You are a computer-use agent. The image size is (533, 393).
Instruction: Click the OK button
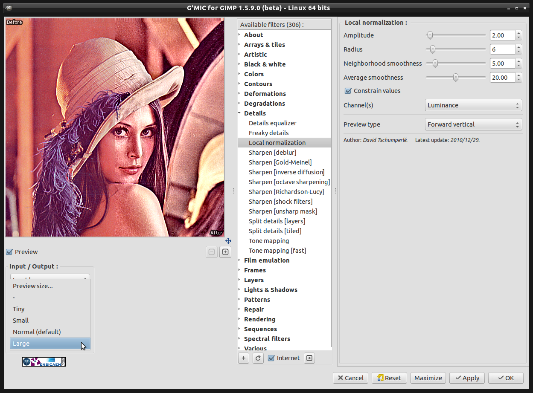(x=506, y=378)
